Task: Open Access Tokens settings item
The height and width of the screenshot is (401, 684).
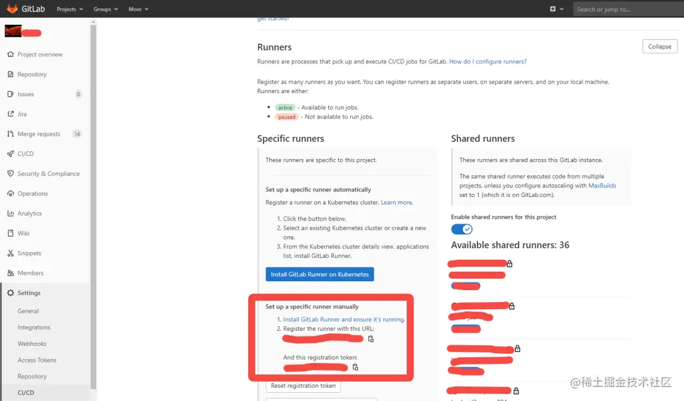Action: tap(37, 360)
